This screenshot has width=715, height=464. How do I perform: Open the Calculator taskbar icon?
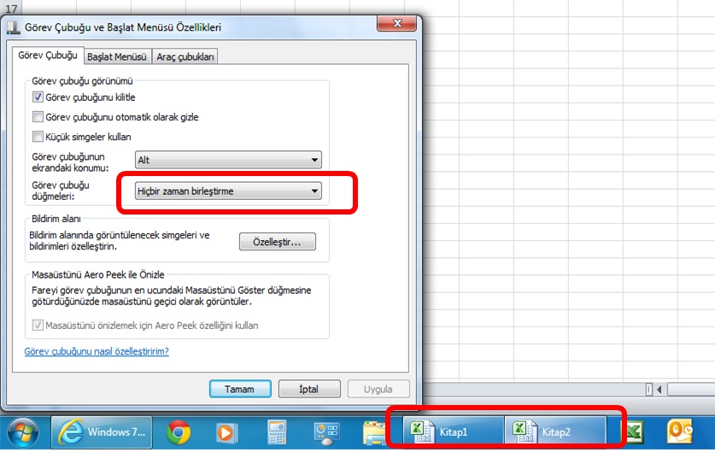[x=277, y=432]
